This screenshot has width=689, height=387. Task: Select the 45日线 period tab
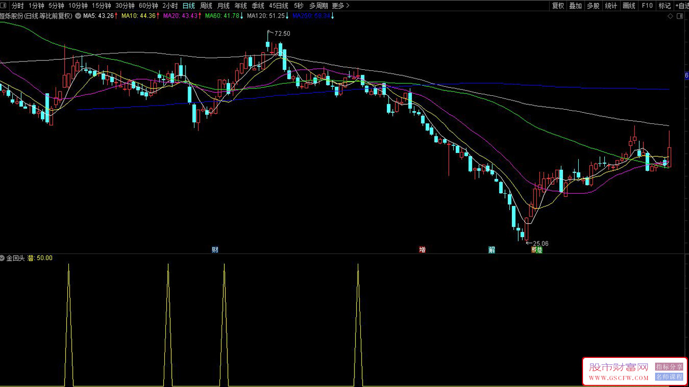click(279, 6)
